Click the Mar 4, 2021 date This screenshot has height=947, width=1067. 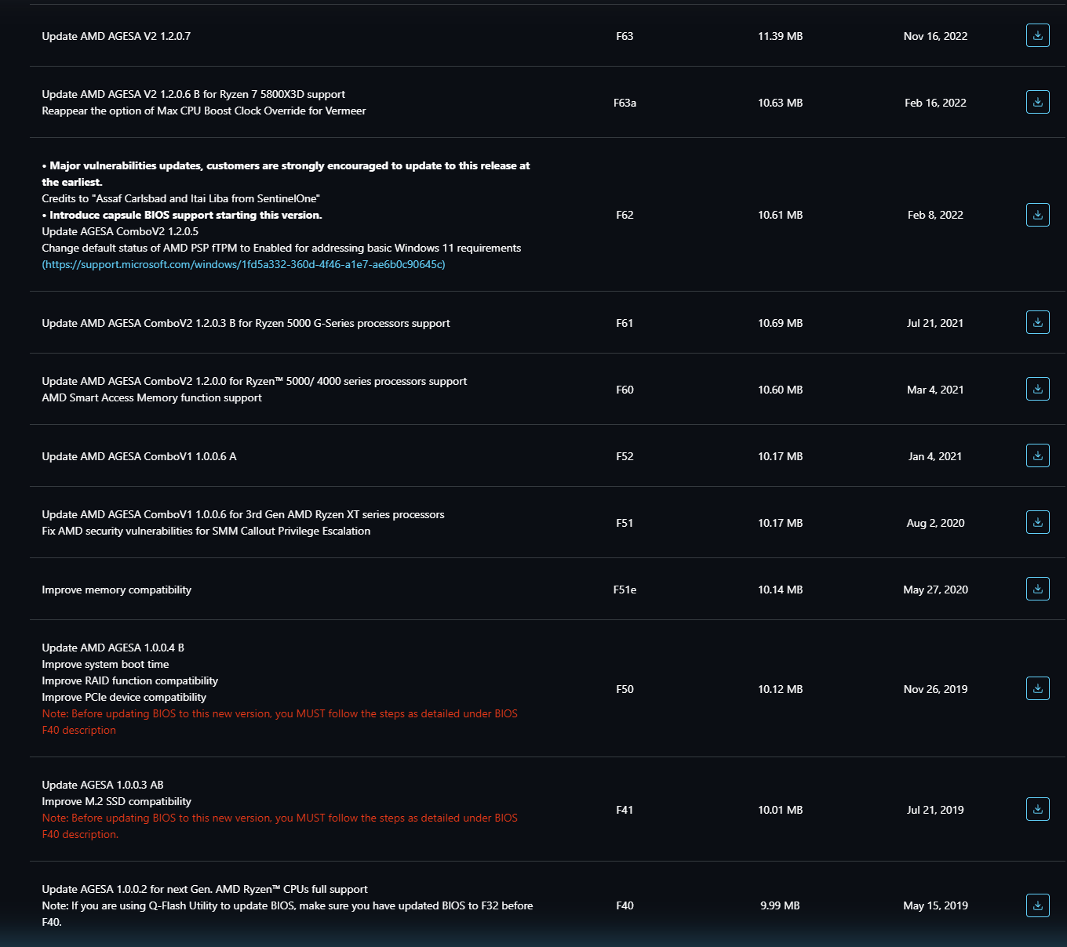click(935, 390)
